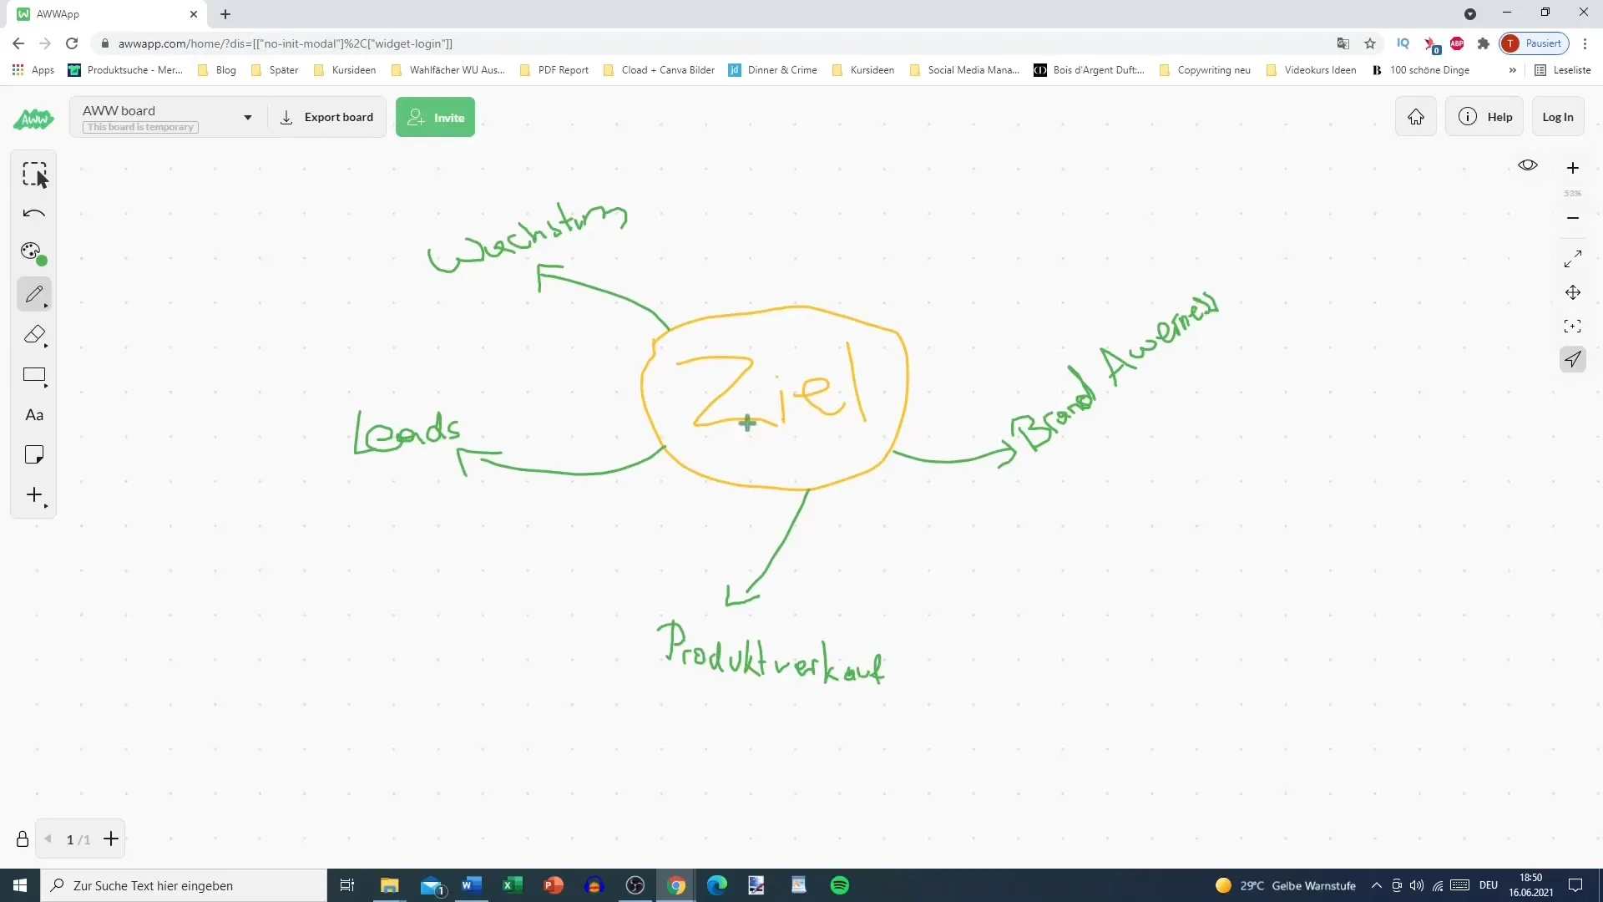Select the eraser tool
Image resolution: width=1603 pixels, height=902 pixels.
point(34,335)
